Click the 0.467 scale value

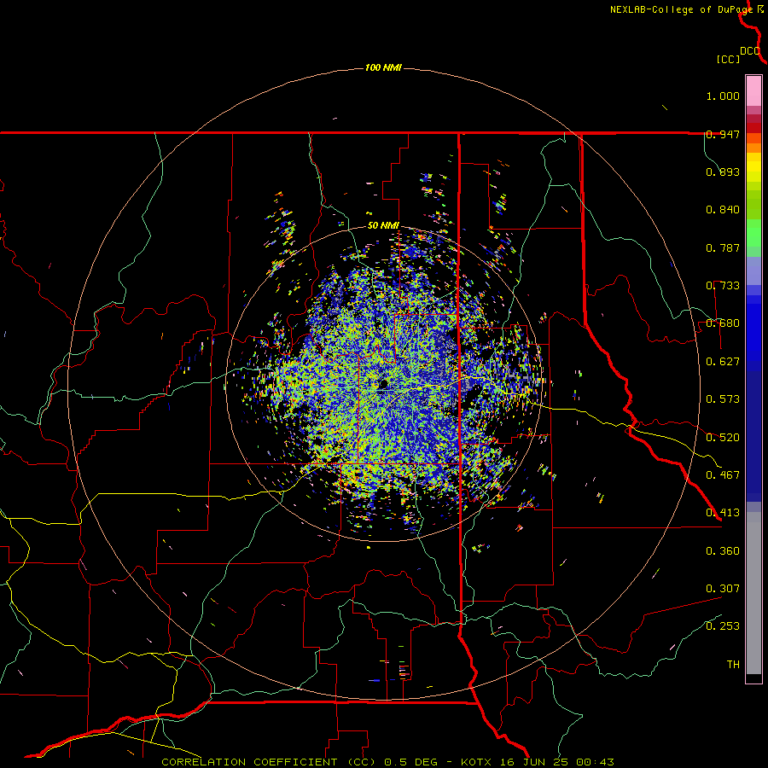pyautogui.click(x=723, y=475)
